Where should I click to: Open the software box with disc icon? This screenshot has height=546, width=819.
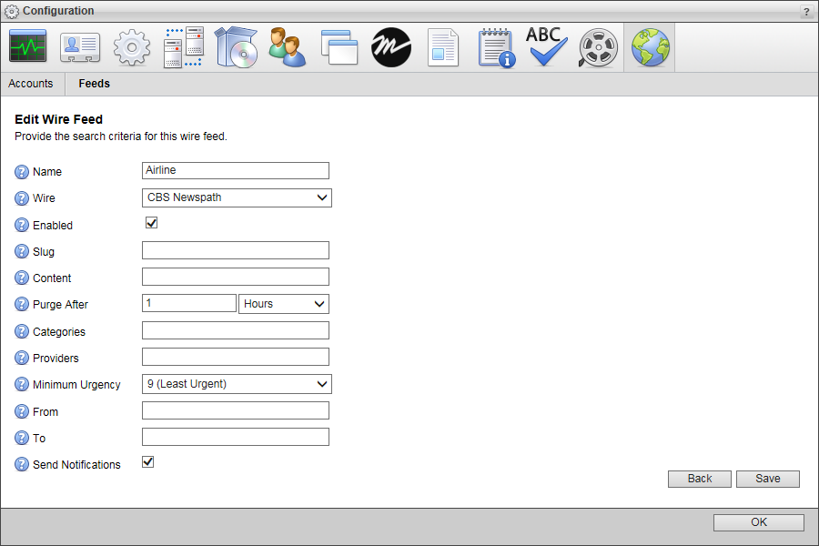[x=236, y=47]
